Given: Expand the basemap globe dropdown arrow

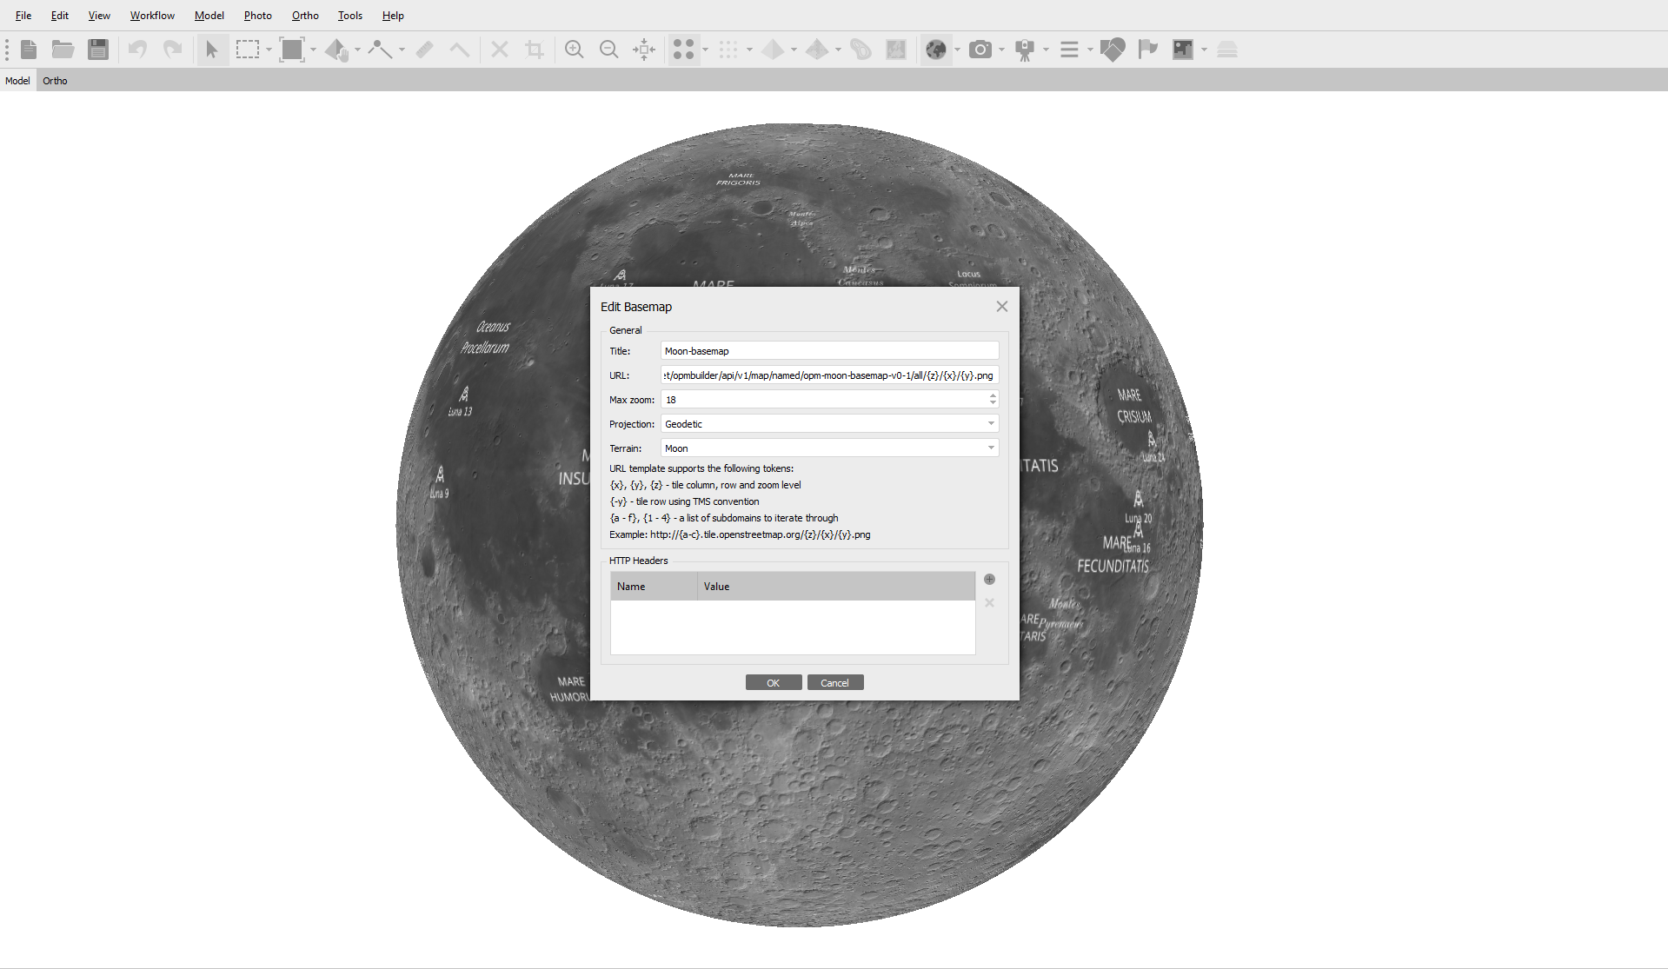Looking at the screenshot, I should 957,50.
